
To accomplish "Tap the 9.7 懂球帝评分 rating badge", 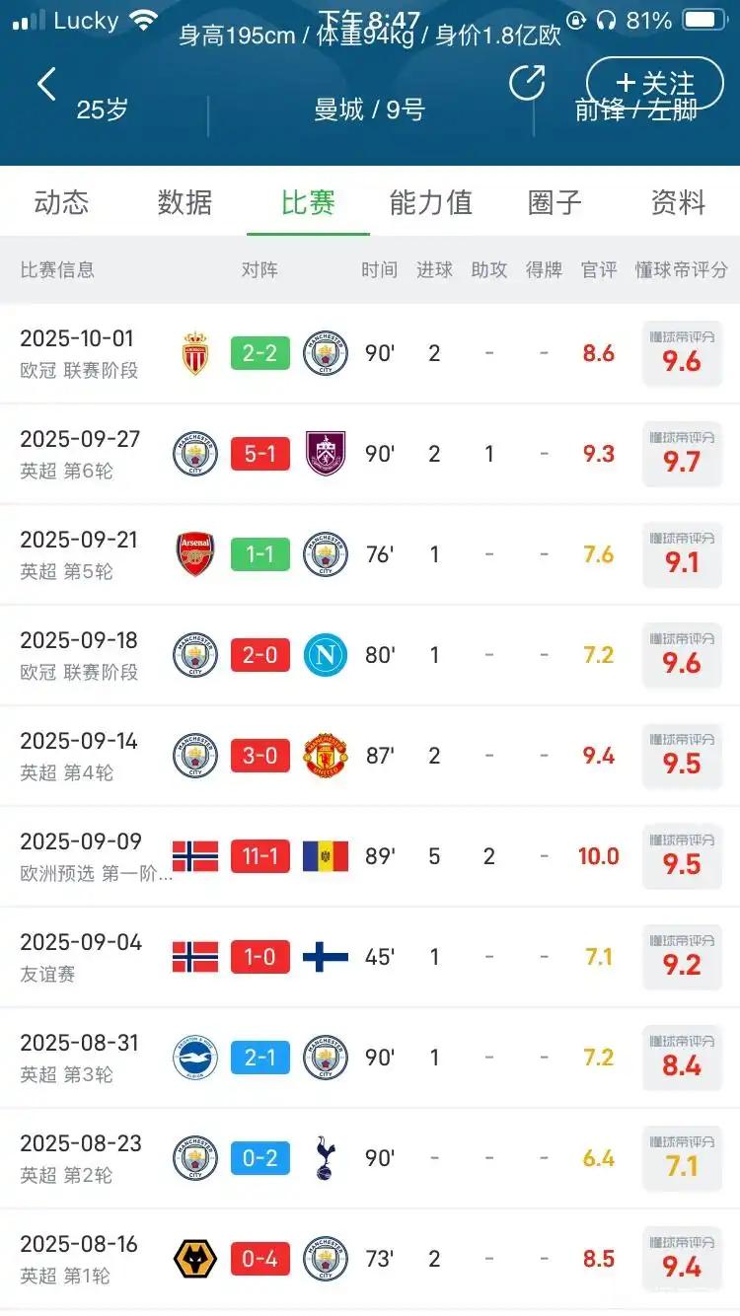I will [682, 454].
